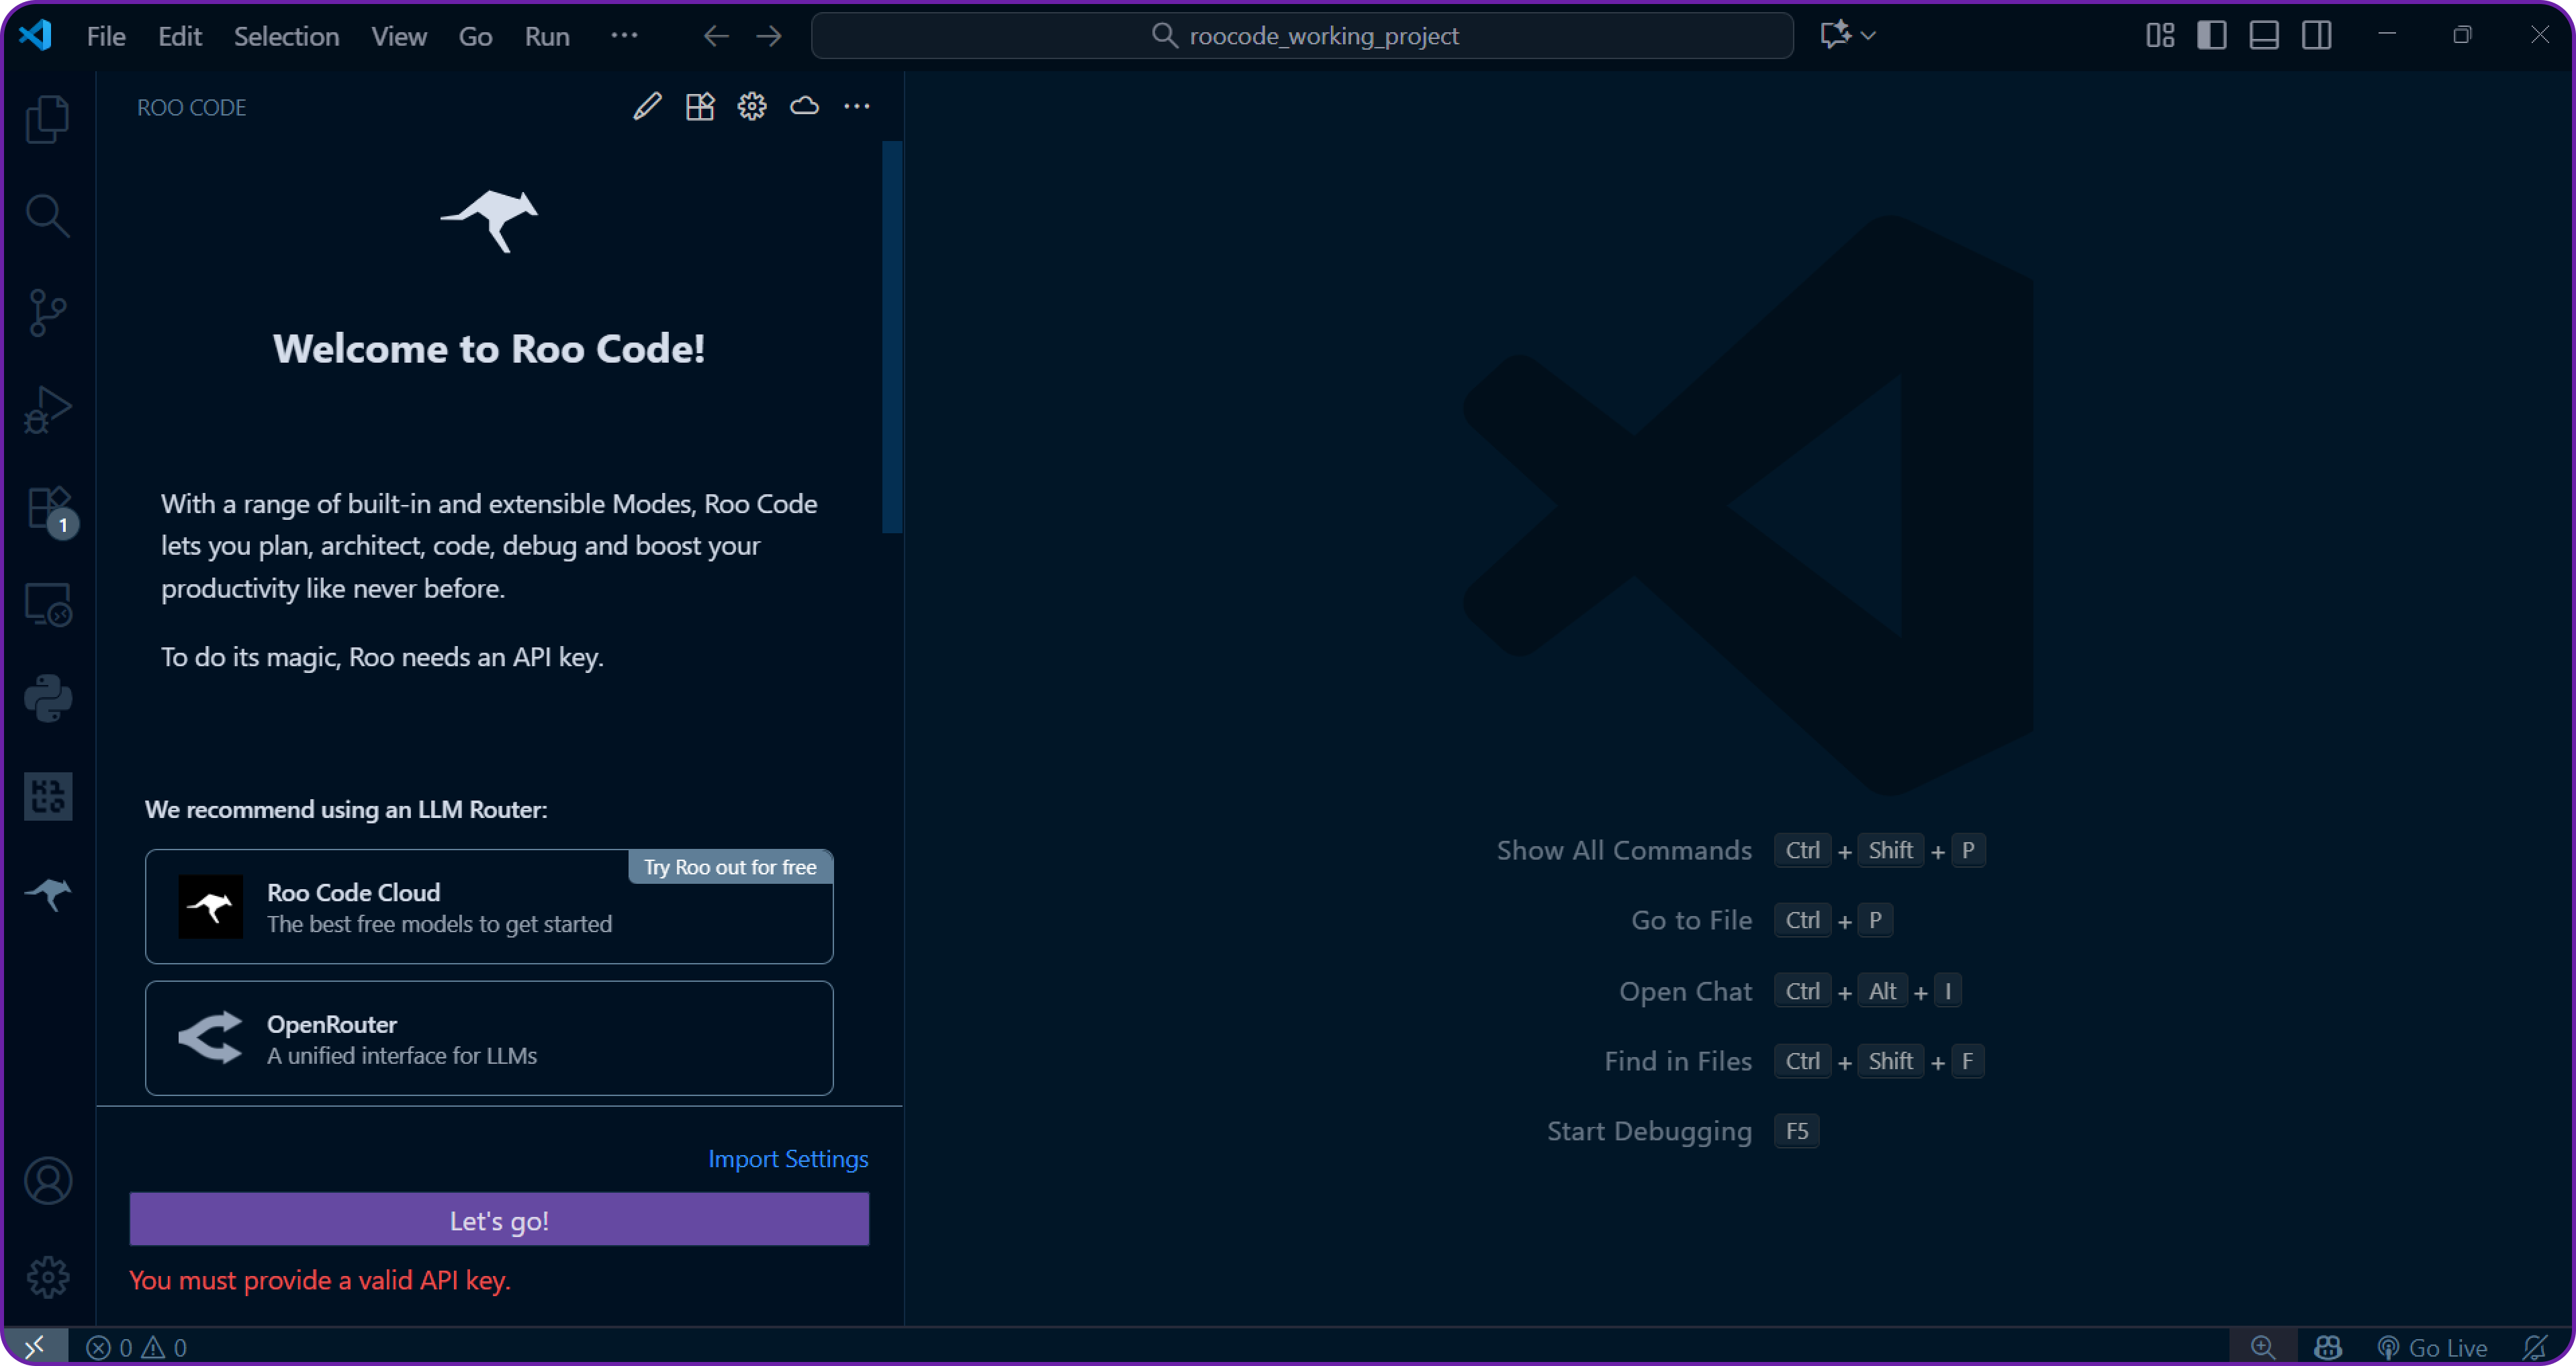The image size is (2576, 1366).
Task: Open Import Settings link
Action: [788, 1158]
